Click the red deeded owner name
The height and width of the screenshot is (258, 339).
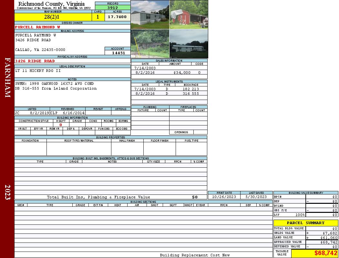click(37, 27)
